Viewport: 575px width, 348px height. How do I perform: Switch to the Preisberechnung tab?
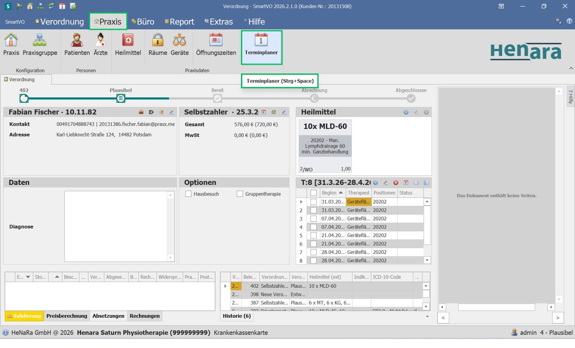(67, 316)
